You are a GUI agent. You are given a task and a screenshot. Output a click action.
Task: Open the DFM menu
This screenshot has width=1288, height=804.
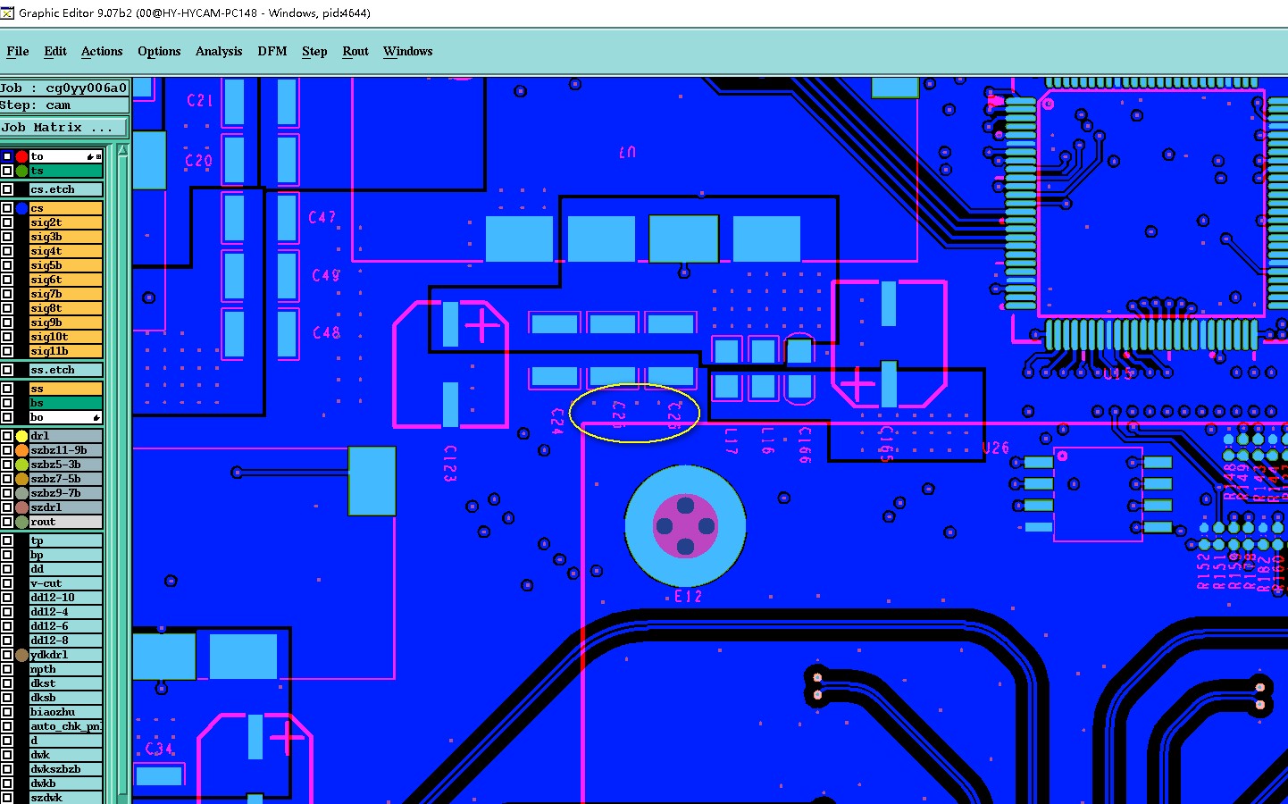click(x=272, y=51)
